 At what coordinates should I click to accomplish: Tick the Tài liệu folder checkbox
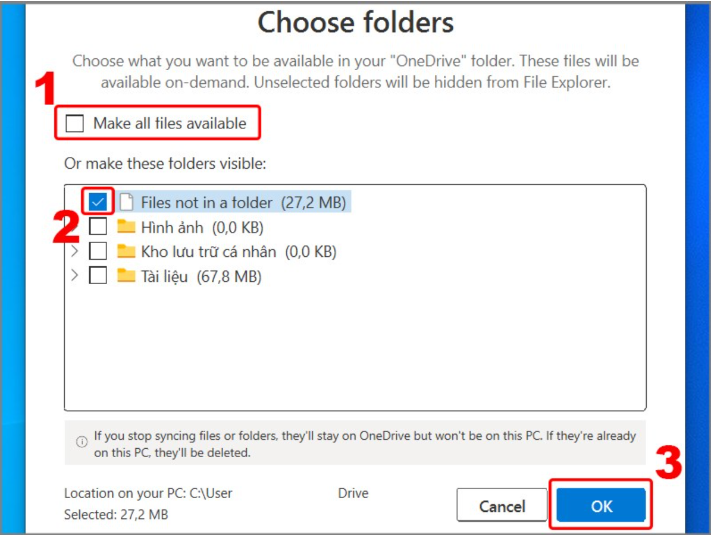[98, 275]
